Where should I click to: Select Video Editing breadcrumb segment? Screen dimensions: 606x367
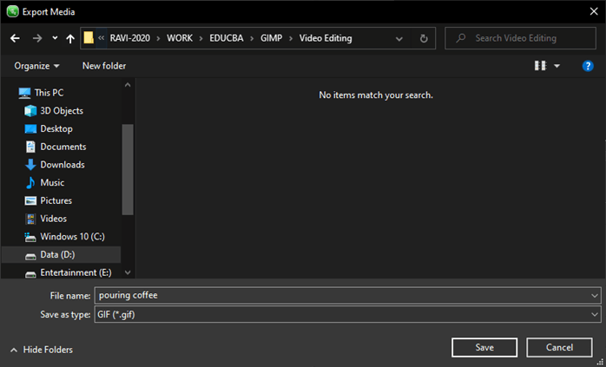point(326,38)
